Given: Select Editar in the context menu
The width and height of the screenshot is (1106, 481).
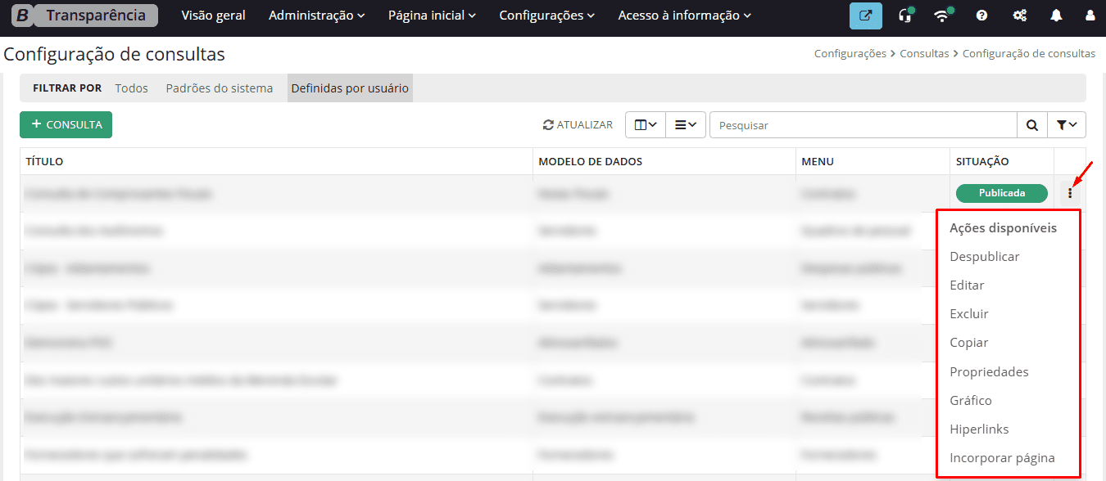Looking at the screenshot, I should click(967, 285).
